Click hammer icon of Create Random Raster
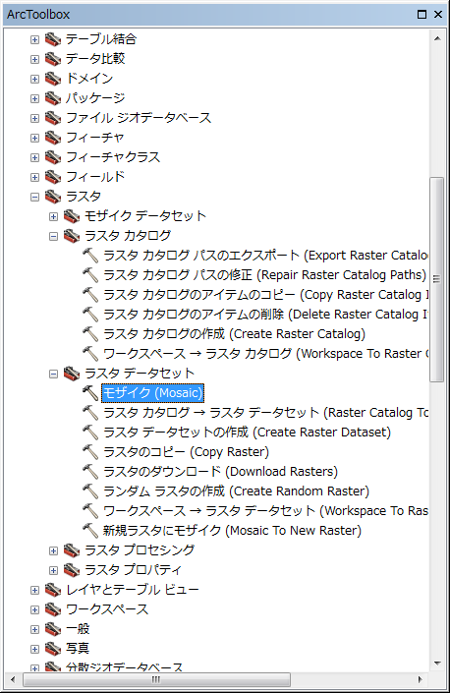 point(90,491)
